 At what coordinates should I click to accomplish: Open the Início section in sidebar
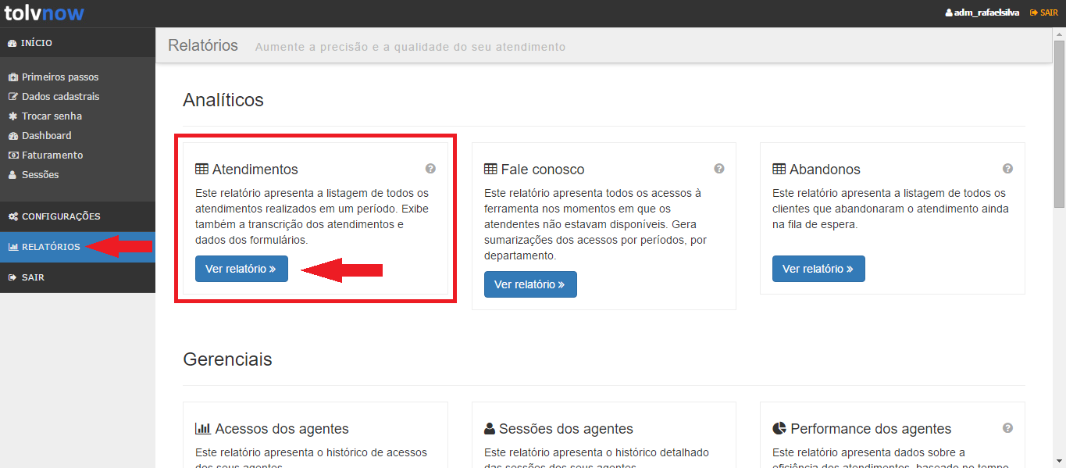pyautogui.click(x=37, y=43)
